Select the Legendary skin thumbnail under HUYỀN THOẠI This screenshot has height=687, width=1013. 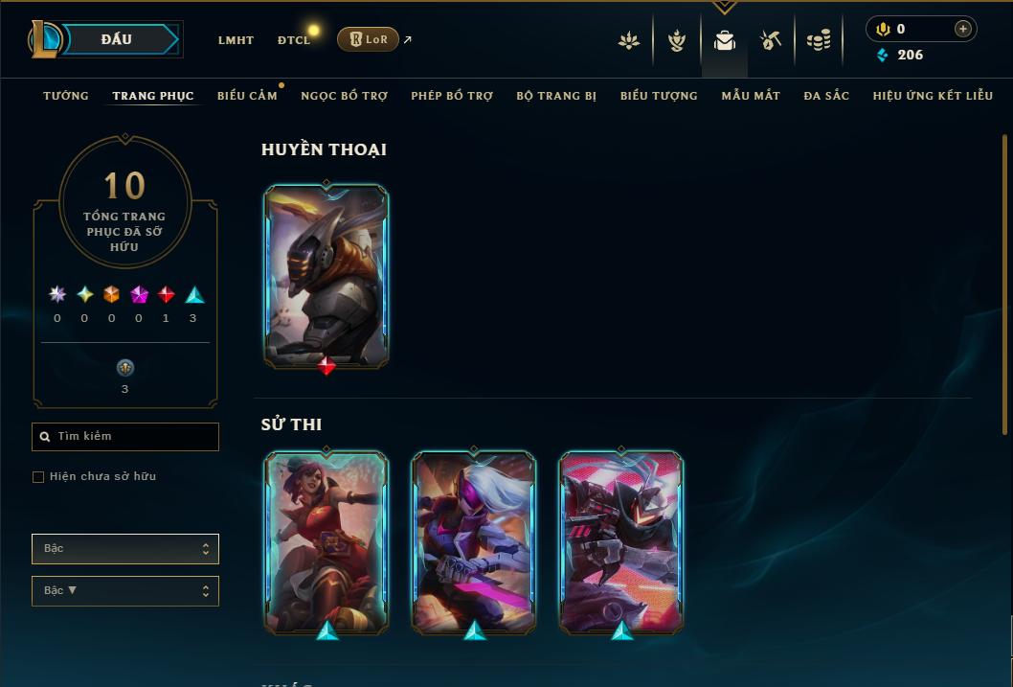(326, 277)
